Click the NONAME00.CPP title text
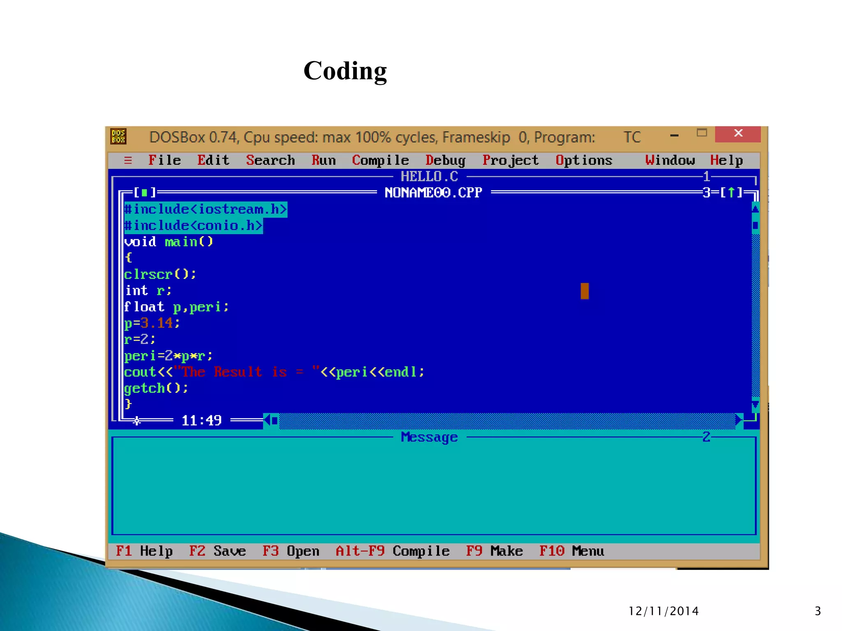Viewport: 842px width, 631px height. pos(433,193)
